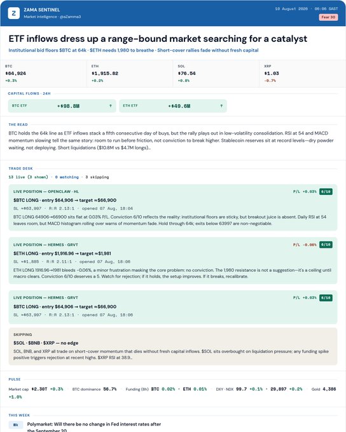
Task: Click the 6/10 badge on OPENCLAW card
Action: pyautogui.click(x=326, y=191)
